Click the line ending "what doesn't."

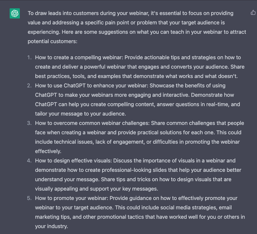(136, 76)
